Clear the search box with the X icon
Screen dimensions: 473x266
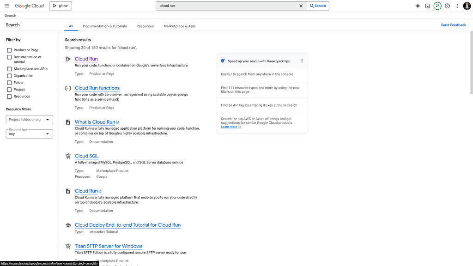[x=301, y=6]
